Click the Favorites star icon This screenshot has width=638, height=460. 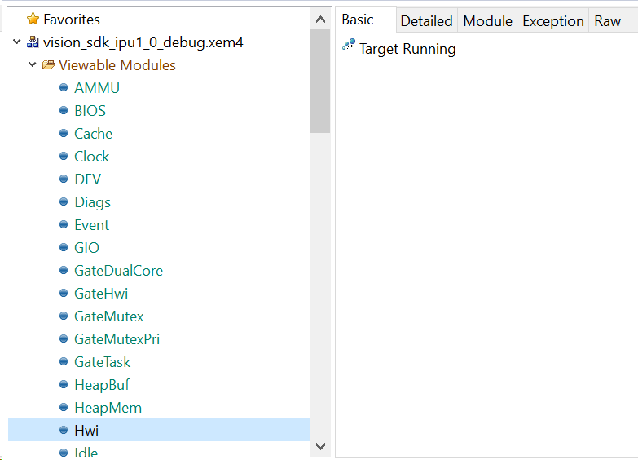click(x=33, y=19)
